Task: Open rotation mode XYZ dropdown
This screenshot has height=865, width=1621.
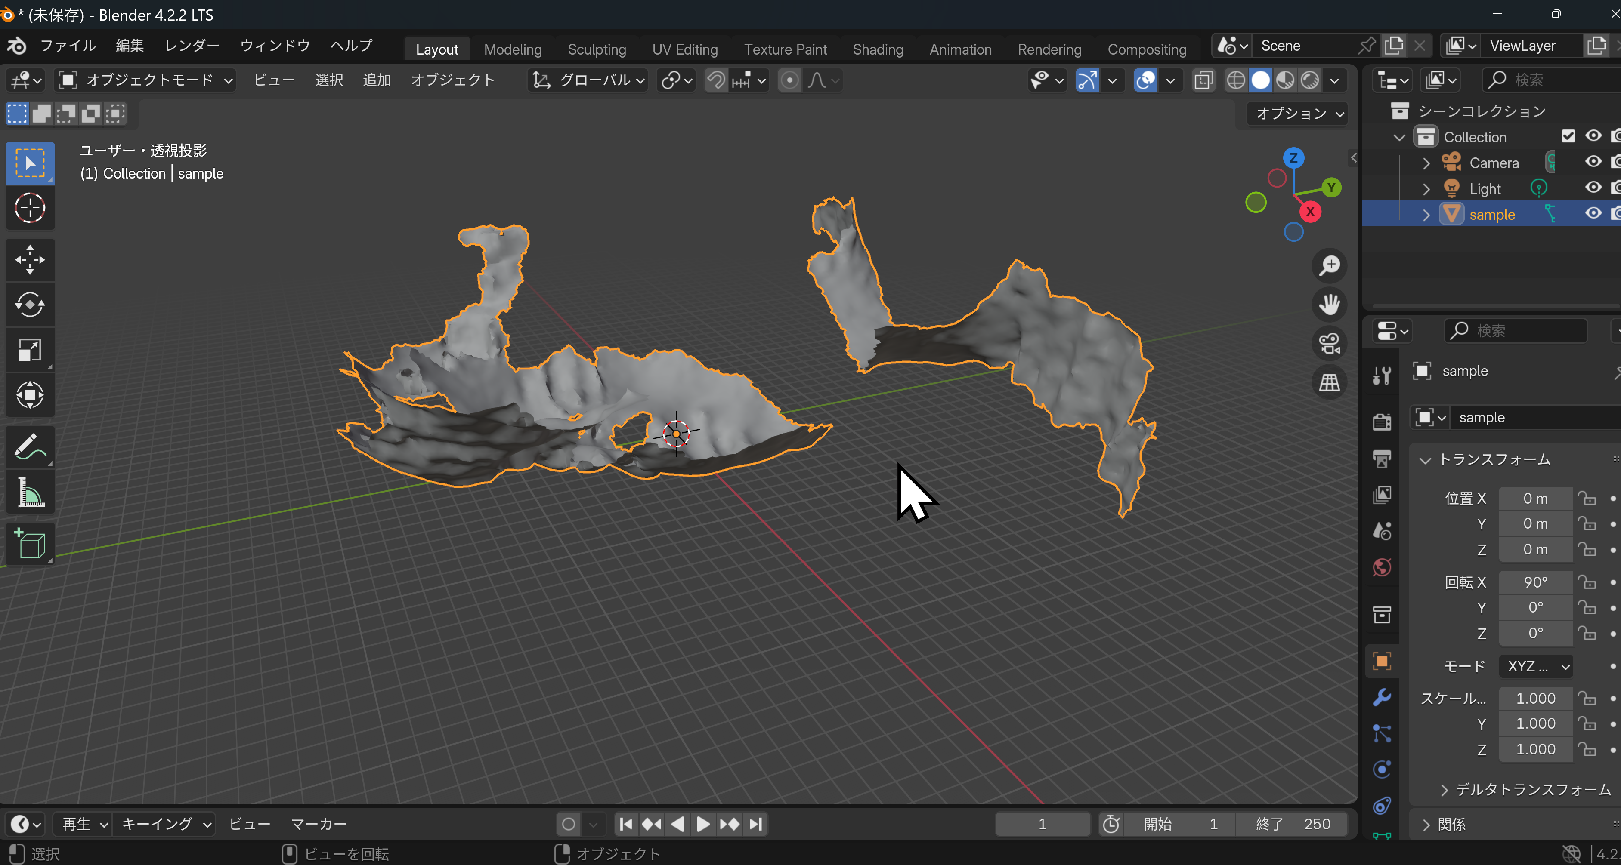Action: pyautogui.click(x=1536, y=666)
